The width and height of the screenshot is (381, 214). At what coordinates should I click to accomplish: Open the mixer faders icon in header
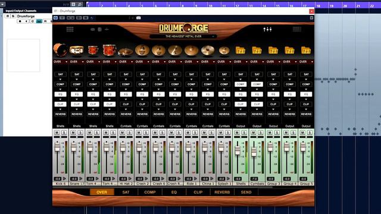pyautogui.click(x=267, y=29)
